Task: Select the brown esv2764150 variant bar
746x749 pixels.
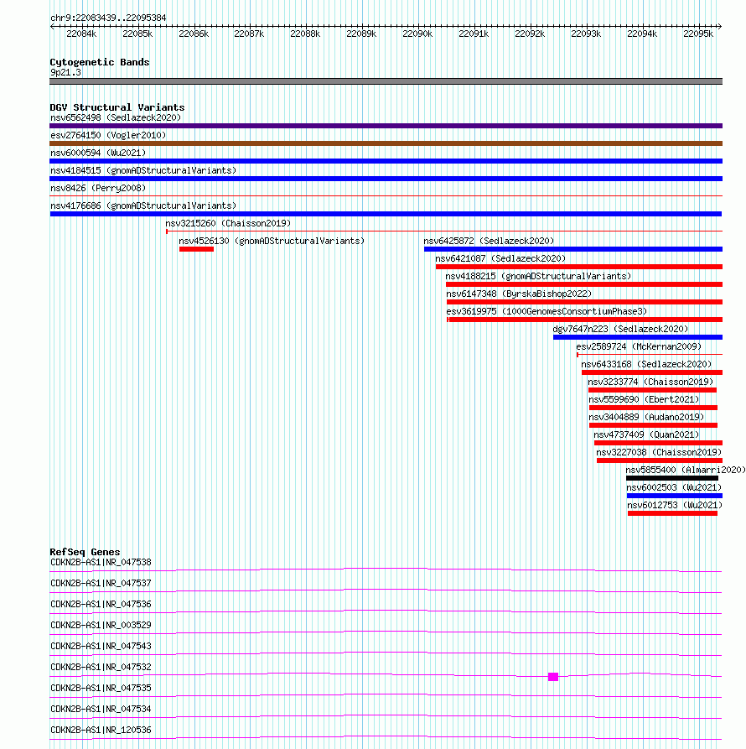Action: coord(386,143)
